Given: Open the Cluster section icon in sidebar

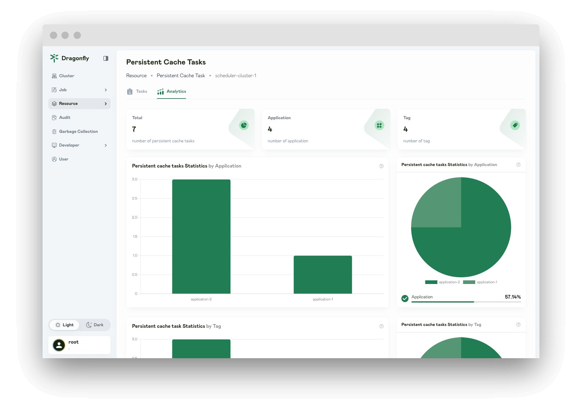Looking at the screenshot, I should tap(54, 76).
